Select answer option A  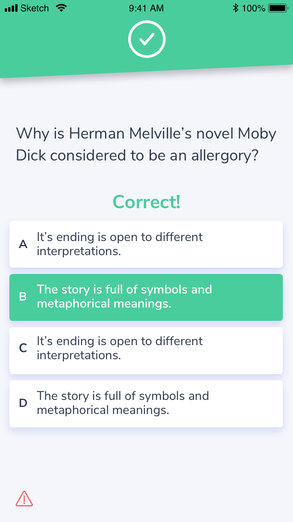pos(146,244)
